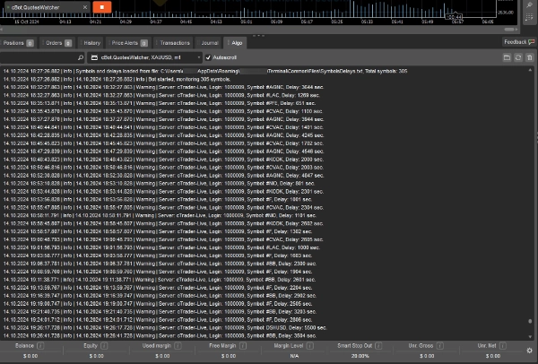Click the search magnifier icon
Viewport: 538px width, 364px height.
pos(80,56)
